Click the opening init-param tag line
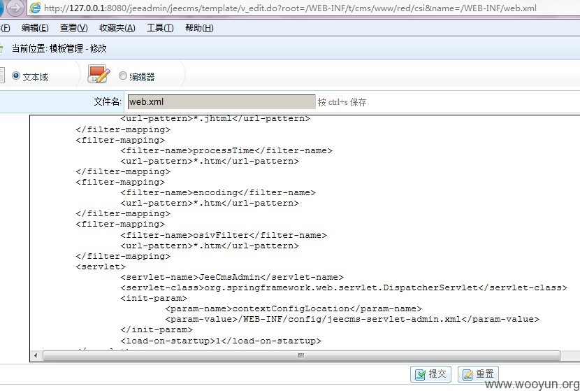This screenshot has width=580, height=391. click(154, 298)
